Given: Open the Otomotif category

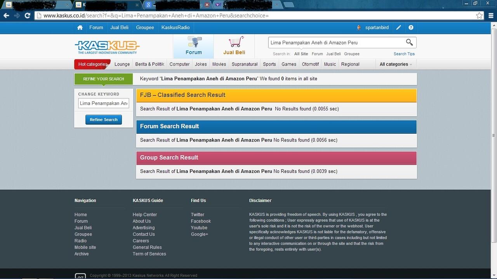Looking at the screenshot, I should [x=310, y=64].
